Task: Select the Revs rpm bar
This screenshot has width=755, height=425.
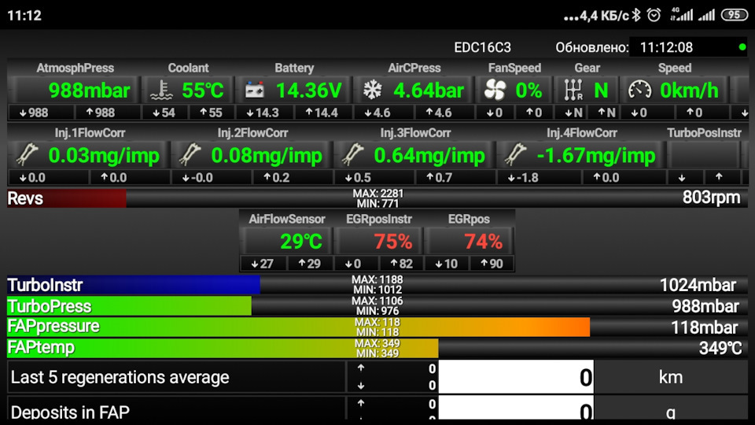Action: 377,198
